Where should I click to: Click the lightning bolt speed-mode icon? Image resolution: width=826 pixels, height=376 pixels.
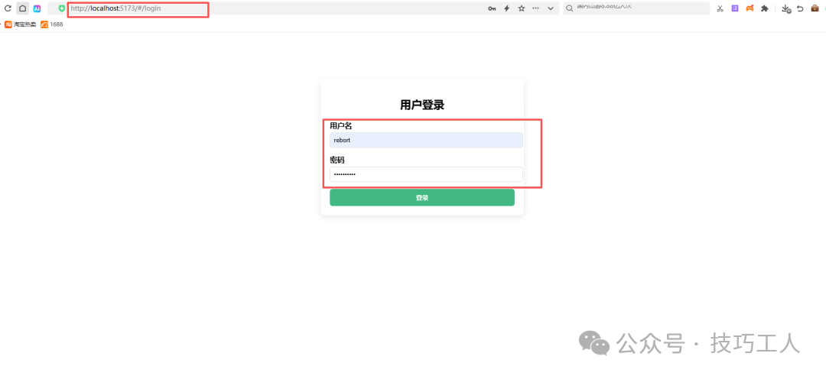pyautogui.click(x=507, y=8)
